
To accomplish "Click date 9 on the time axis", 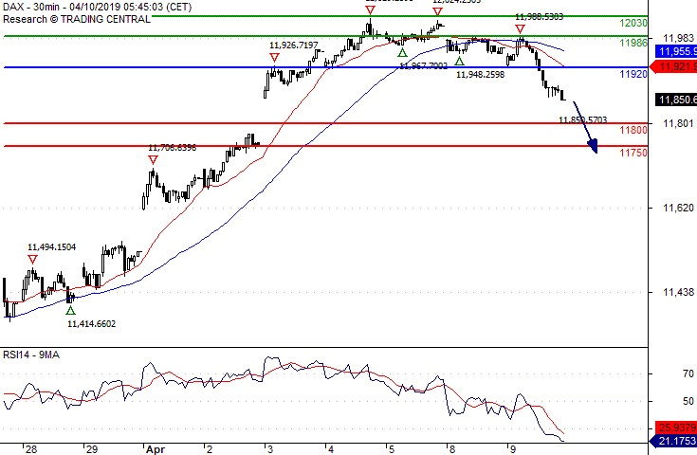I will tap(513, 449).
